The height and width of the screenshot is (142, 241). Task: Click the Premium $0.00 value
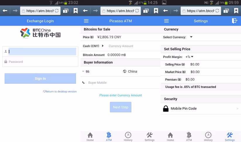190,79
